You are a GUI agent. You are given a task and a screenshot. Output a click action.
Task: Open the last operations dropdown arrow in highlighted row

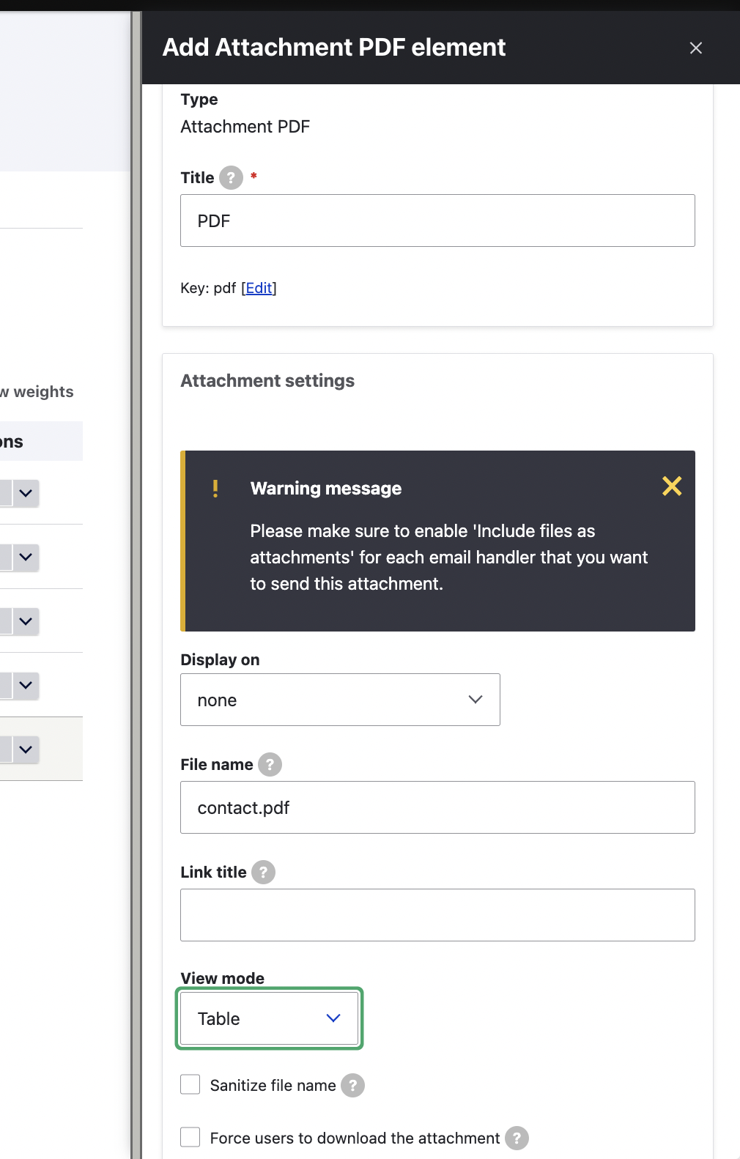[x=26, y=749]
